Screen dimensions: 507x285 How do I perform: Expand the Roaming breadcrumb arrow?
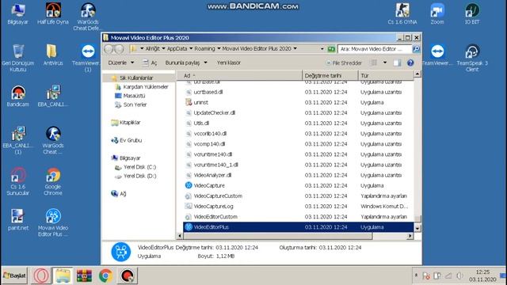point(219,48)
